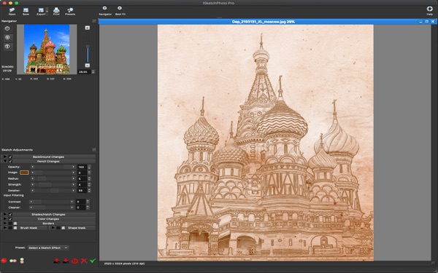Click the Print toolbar icon

pyautogui.click(x=56, y=12)
